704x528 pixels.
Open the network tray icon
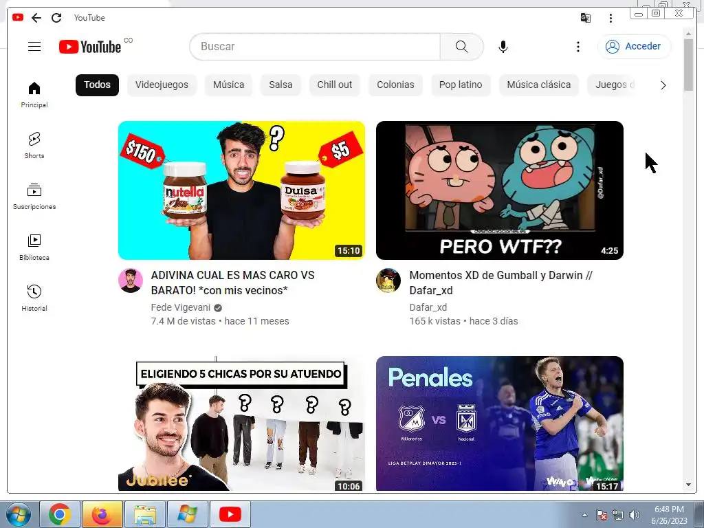[618, 515]
